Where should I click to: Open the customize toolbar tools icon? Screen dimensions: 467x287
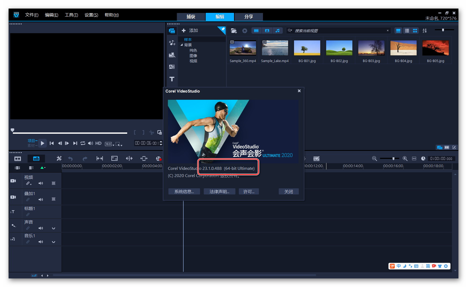click(59, 159)
